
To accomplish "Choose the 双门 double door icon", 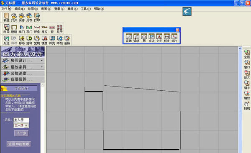I will coord(29,29).
